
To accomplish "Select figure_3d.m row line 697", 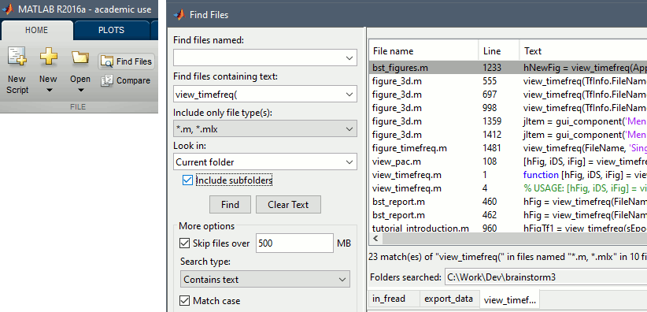I will [x=508, y=95].
